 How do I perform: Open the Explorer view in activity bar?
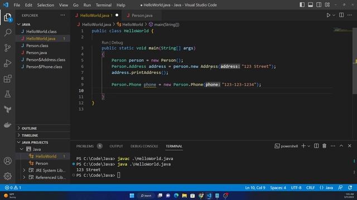(7, 17)
